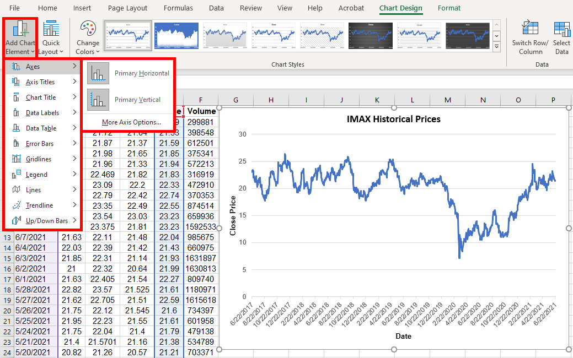Open the Gridlines submenu
573x358 pixels.
pos(44,159)
